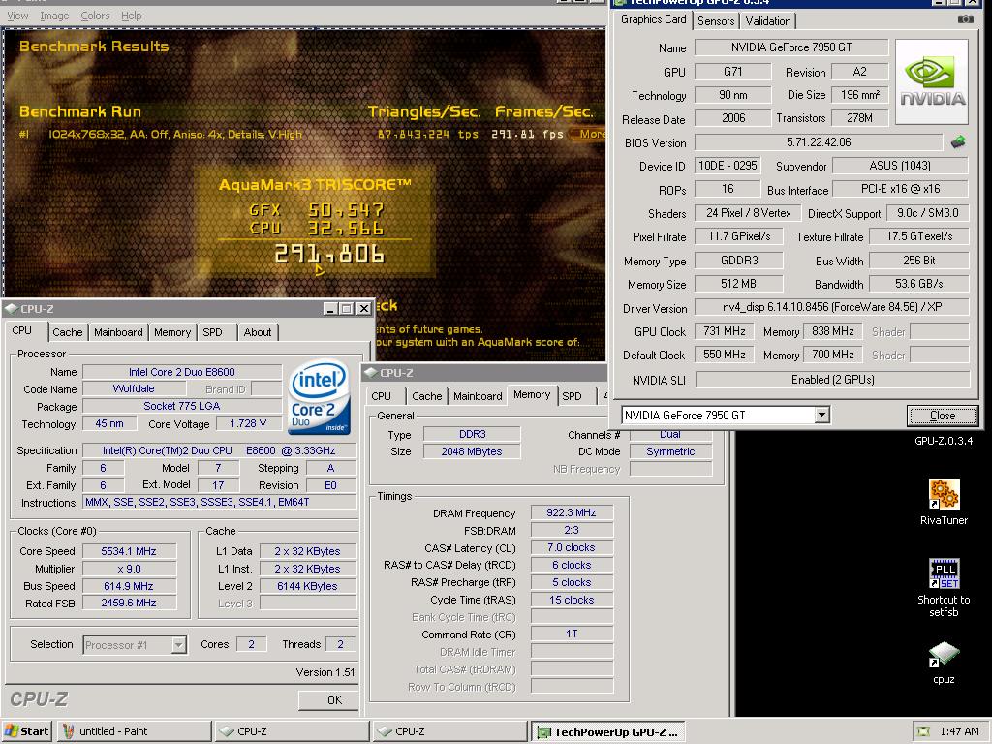This screenshot has height=744, width=992.
Task: Click the Rated FSB value 2459.6 MHz
Action: (129, 603)
